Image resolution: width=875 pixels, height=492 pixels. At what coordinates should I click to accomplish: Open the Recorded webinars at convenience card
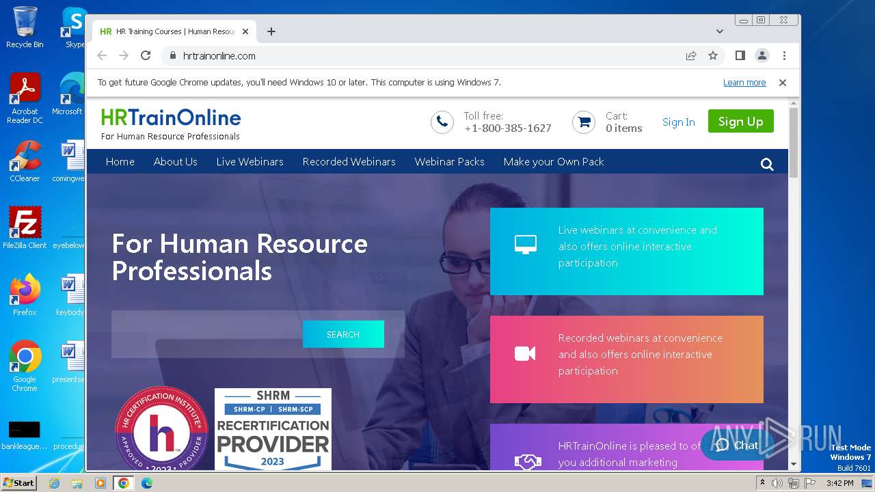coord(627,359)
